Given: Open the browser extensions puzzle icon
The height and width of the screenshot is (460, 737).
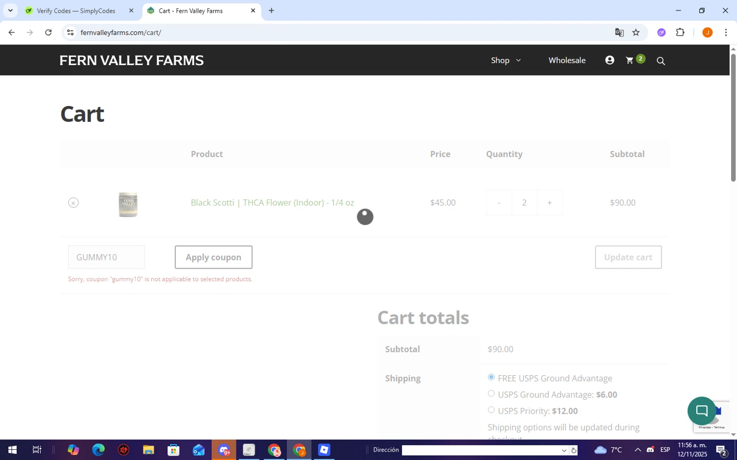Looking at the screenshot, I should [x=680, y=32].
